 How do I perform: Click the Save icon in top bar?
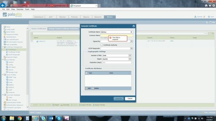[x=211, y=17]
